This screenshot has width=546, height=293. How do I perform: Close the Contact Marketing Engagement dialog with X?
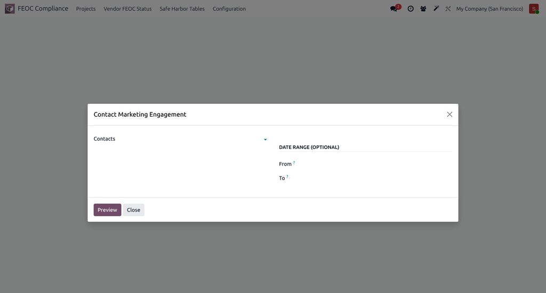tap(449, 115)
